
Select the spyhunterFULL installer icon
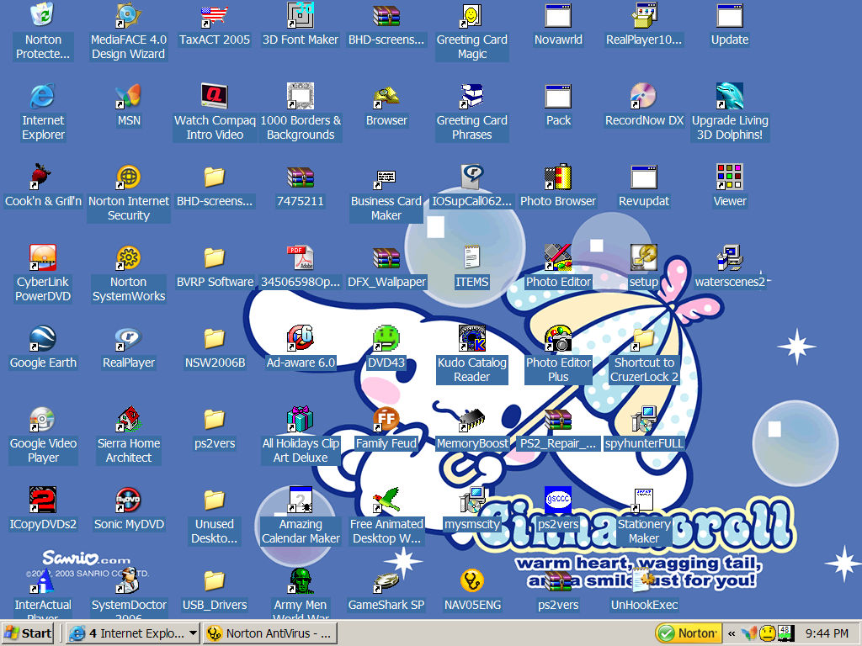(643, 419)
